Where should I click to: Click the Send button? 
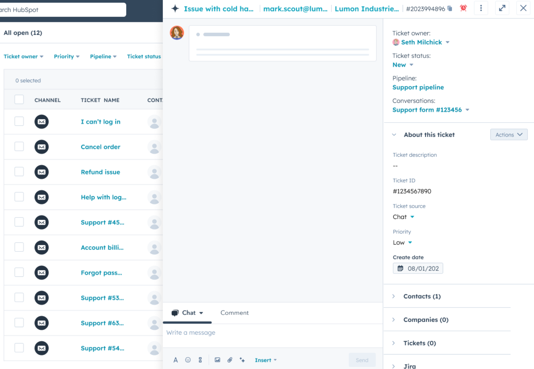(x=362, y=360)
